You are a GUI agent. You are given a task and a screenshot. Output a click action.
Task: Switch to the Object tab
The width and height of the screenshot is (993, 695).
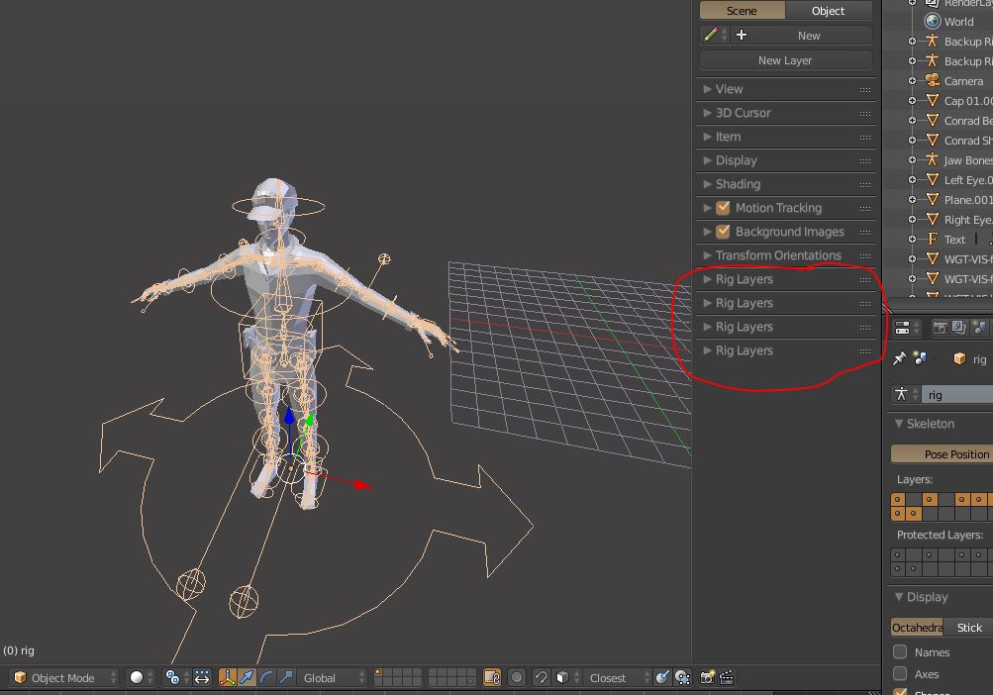(x=828, y=11)
